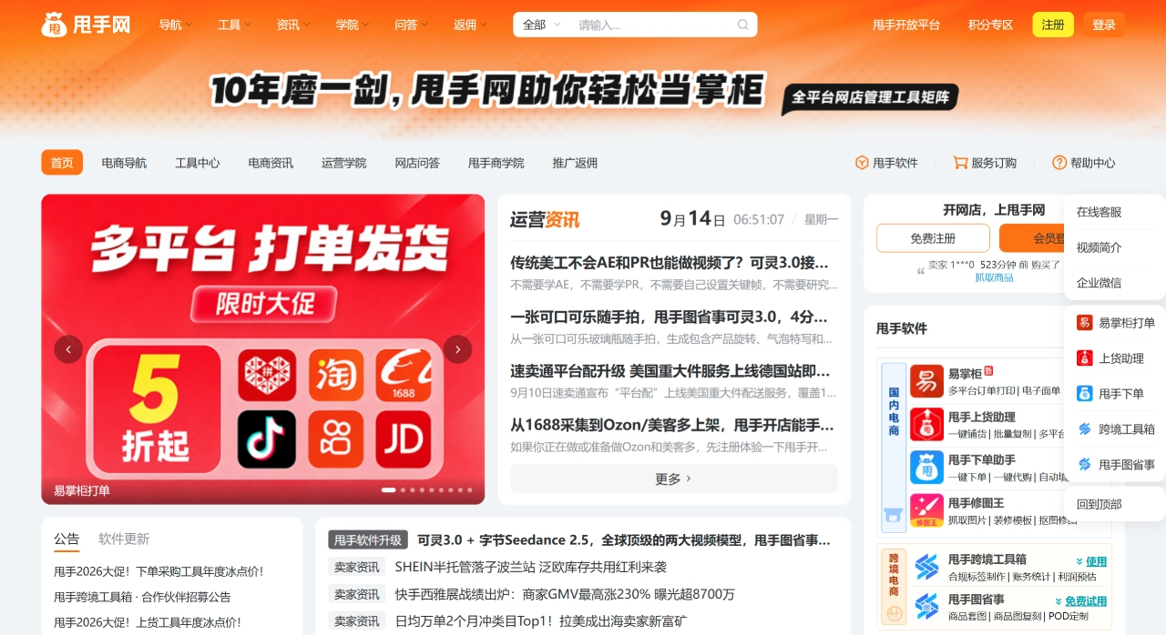Click the first active carousel indicator dot
1166x635 pixels.
coord(388,490)
